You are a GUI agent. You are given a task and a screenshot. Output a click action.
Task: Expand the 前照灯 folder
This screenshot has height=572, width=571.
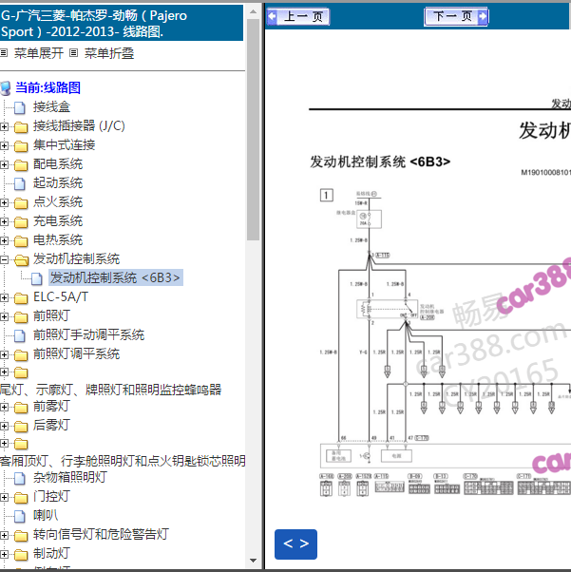pyautogui.click(x=4, y=316)
